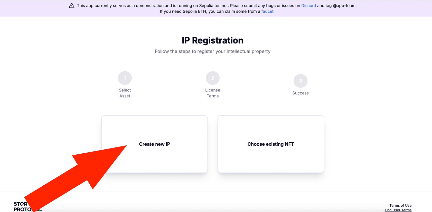Viewport: 432px width, 212px height.
Task: Click the IP Registration heading
Action: (x=213, y=40)
